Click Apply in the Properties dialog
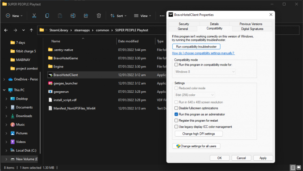This screenshot has height=171, width=303. pyautogui.click(x=263, y=158)
